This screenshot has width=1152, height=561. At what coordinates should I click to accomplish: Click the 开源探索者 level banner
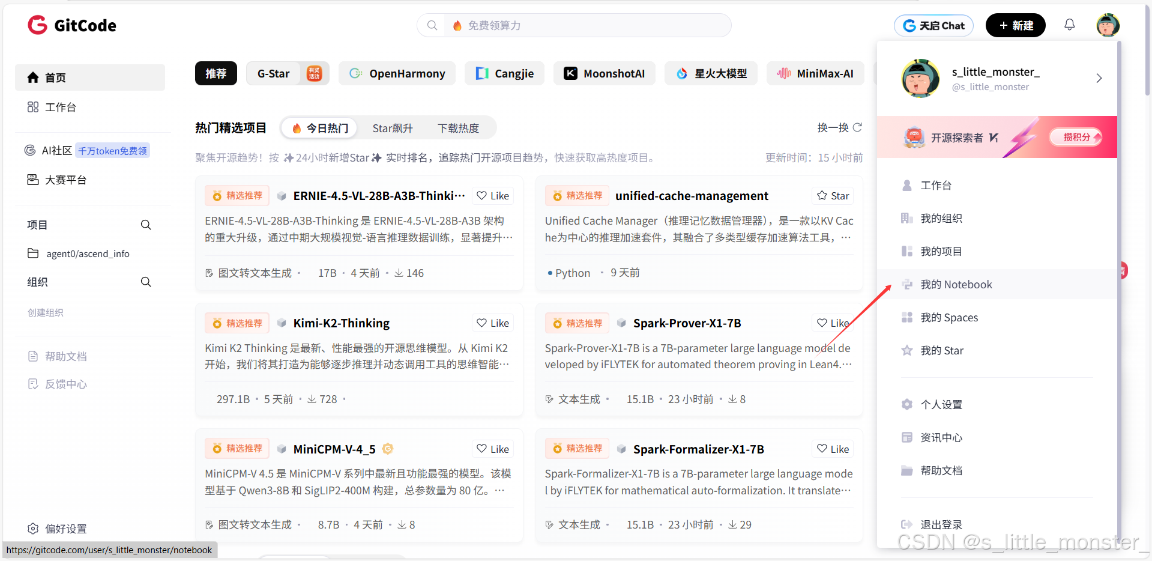pyautogui.click(x=997, y=137)
